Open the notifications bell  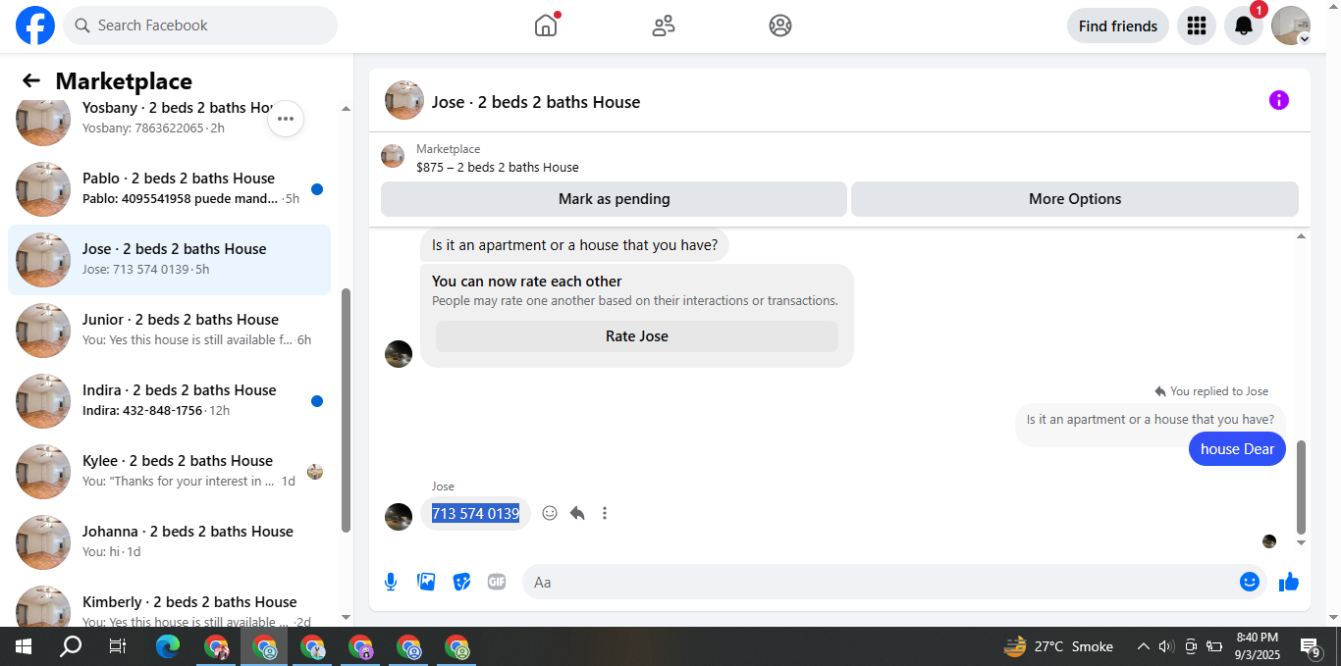coord(1243,26)
